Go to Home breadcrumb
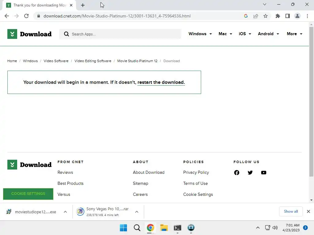The image size is (314, 235). pos(12,61)
